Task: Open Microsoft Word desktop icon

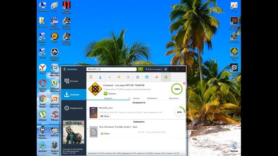Action: 55,70
